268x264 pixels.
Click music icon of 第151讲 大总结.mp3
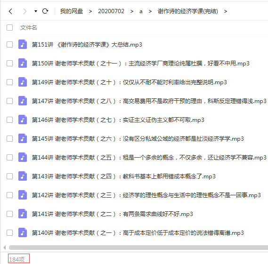(x=23, y=44)
